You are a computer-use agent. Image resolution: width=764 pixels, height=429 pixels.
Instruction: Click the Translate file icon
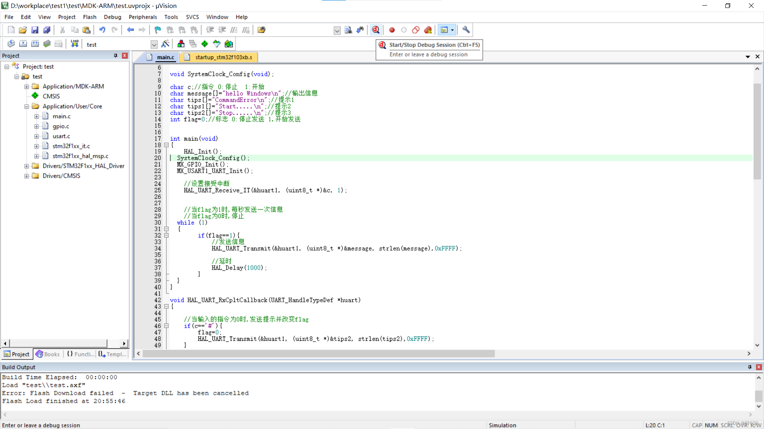pyautogui.click(x=11, y=44)
